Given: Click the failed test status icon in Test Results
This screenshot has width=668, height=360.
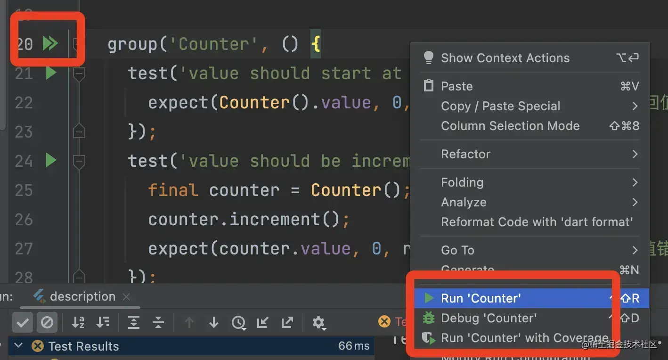Looking at the screenshot, I should (x=38, y=346).
